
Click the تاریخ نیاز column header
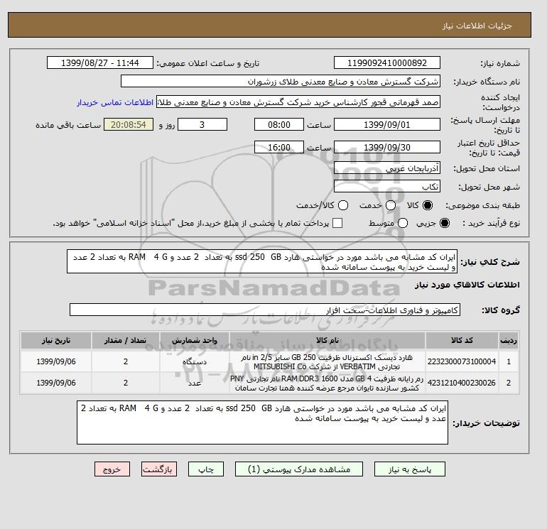[56, 340]
